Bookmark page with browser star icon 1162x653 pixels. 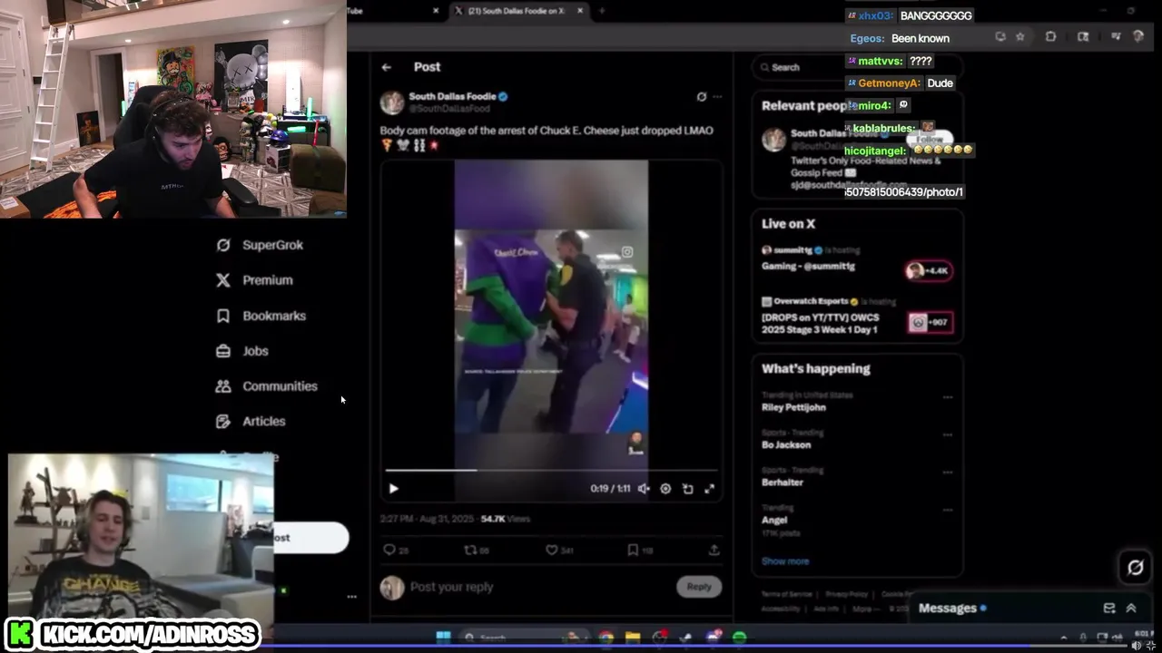tap(1020, 37)
